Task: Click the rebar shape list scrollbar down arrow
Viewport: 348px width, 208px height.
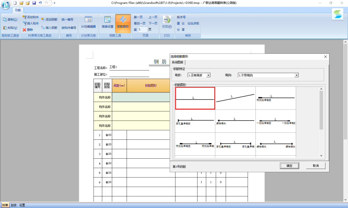Action: [x=321, y=156]
